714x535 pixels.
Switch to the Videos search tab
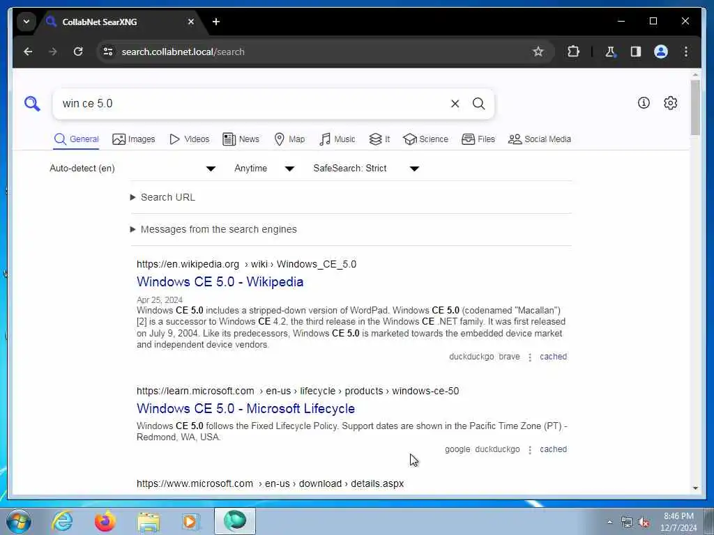coord(189,139)
